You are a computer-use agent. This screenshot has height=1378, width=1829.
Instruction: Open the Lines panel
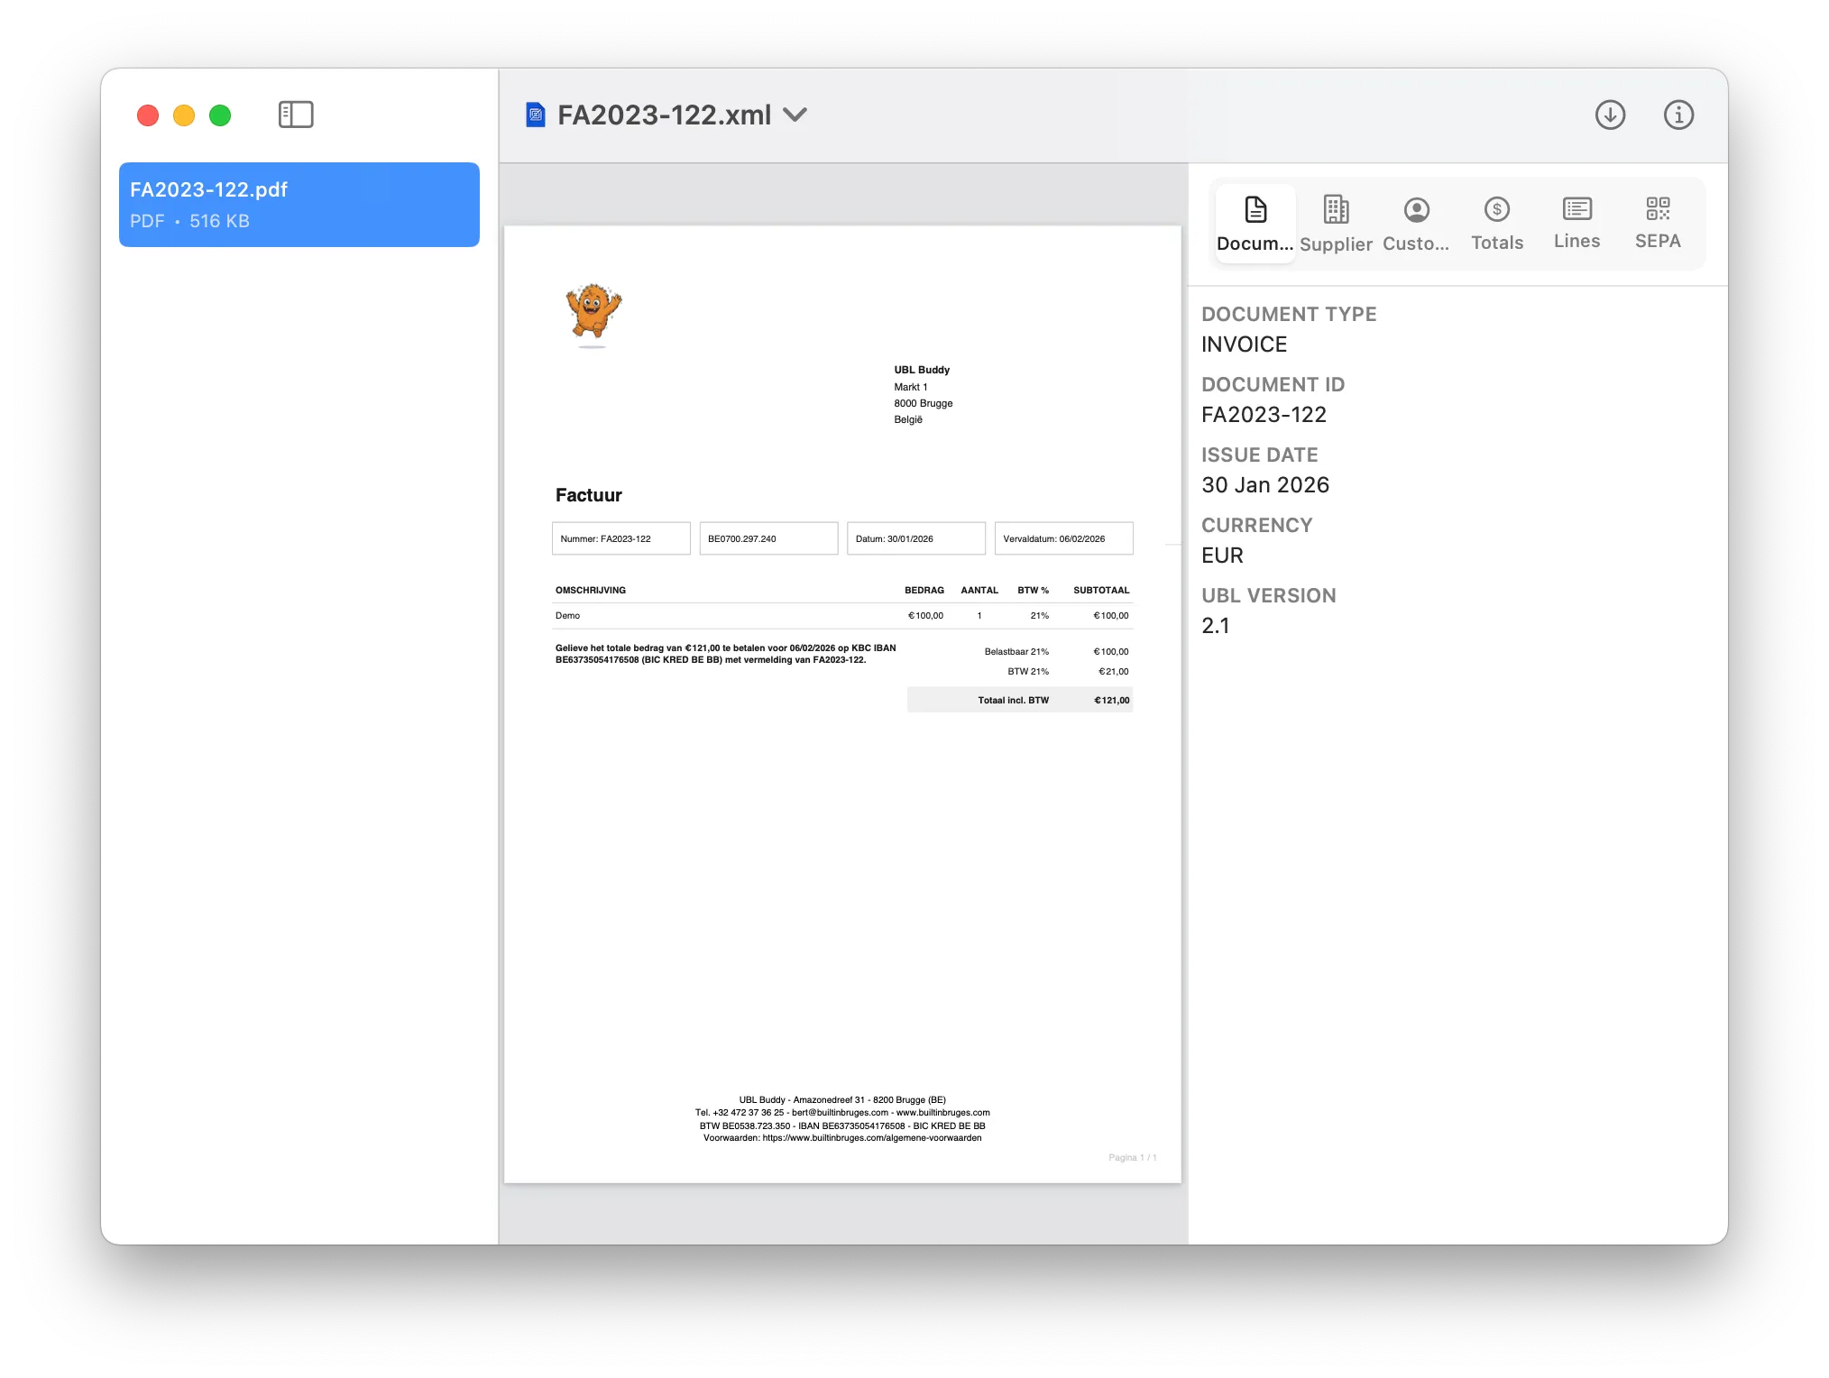1576,224
